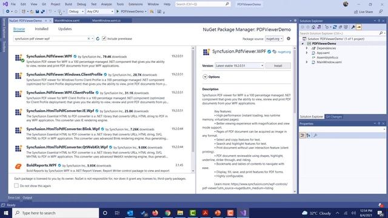Click the NuGet package search field
Screen dimensions: 388x218
pos(50,39)
